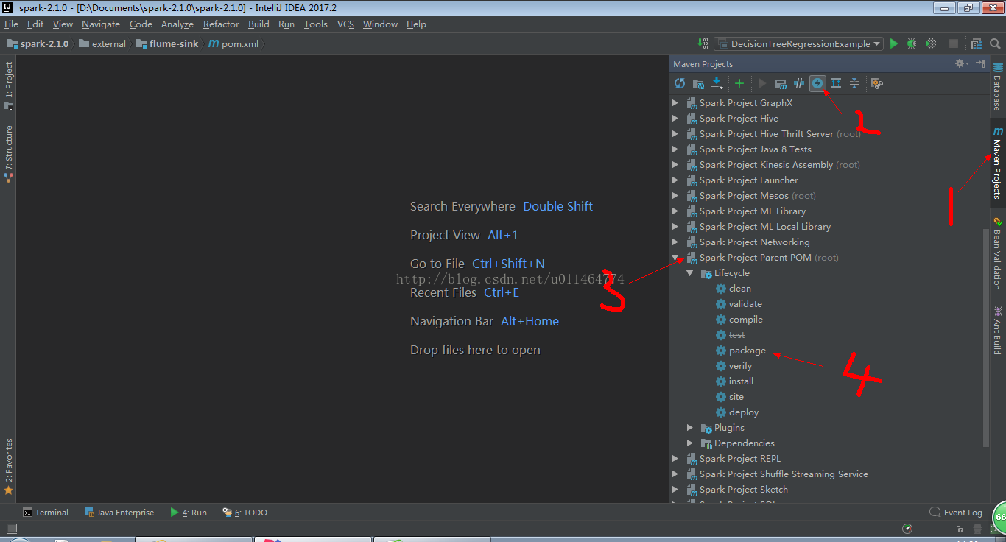Hide the Maven Projects panel
The height and width of the screenshot is (542, 1006).
coord(980,64)
